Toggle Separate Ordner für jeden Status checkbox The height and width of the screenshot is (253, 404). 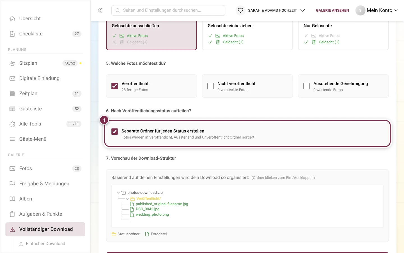[x=114, y=131]
